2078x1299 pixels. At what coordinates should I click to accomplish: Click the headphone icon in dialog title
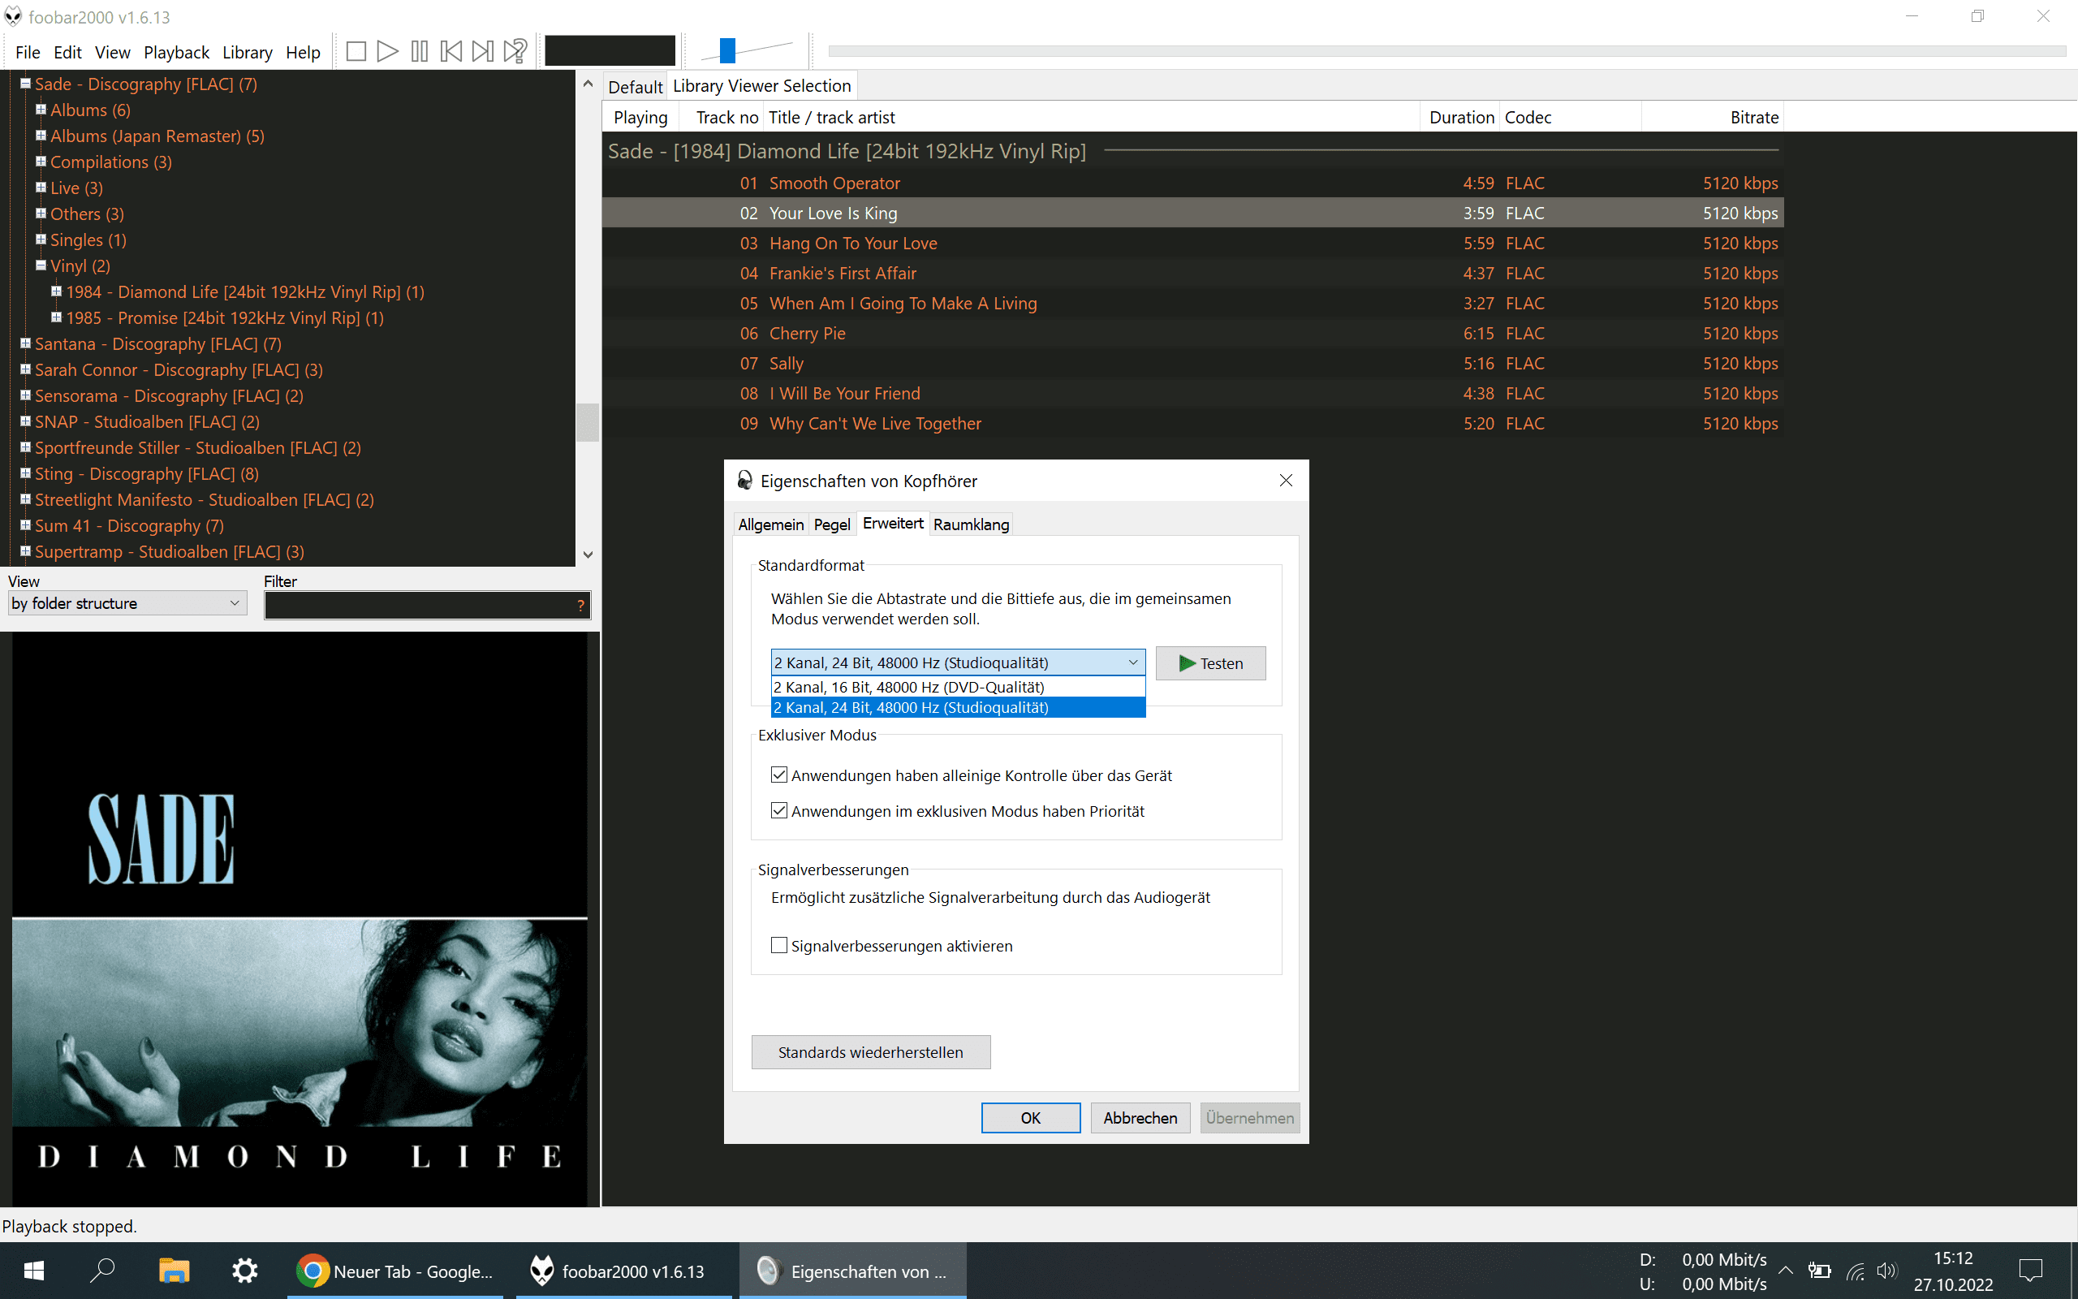click(744, 481)
